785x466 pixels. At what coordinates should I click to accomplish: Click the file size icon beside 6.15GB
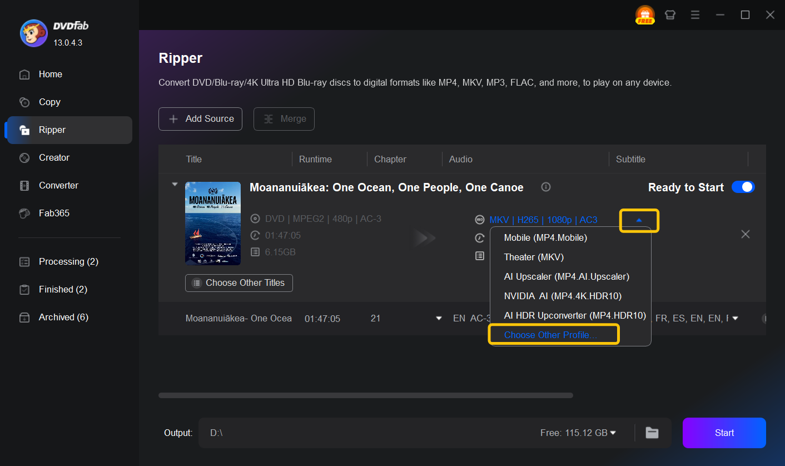pos(255,252)
